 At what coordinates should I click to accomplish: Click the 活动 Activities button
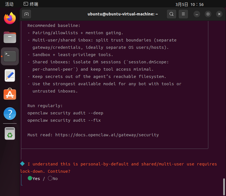(9, 4)
